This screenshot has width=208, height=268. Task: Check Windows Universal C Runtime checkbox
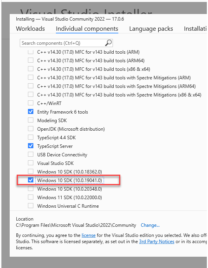pos(31,205)
